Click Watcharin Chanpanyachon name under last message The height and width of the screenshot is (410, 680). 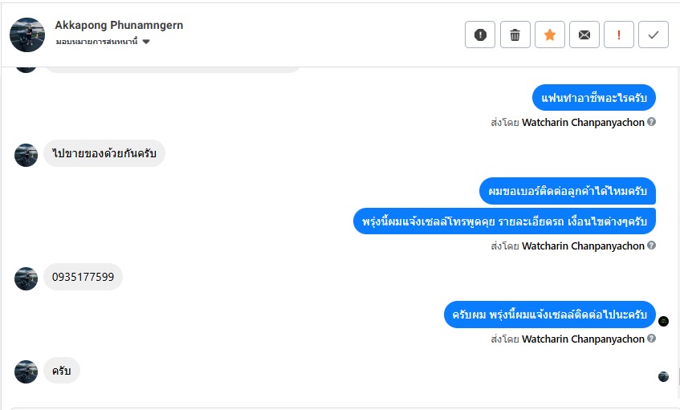click(583, 339)
